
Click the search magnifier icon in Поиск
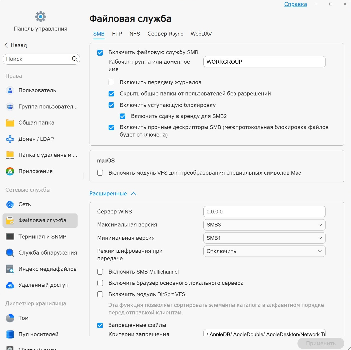pos(75,59)
